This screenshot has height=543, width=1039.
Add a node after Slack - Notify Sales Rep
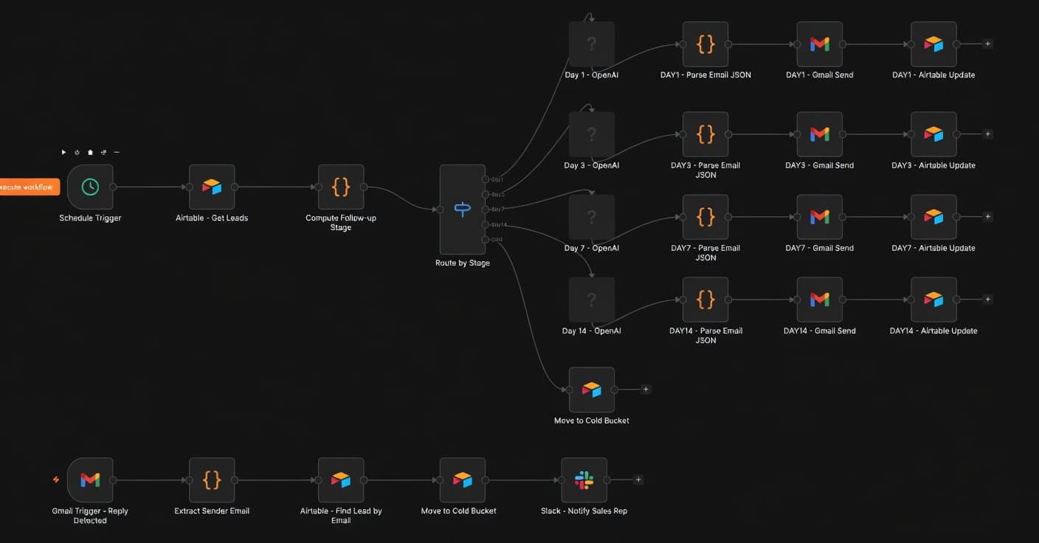point(638,480)
